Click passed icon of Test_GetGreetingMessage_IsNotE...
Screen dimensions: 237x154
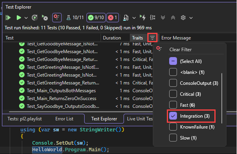click(22, 67)
